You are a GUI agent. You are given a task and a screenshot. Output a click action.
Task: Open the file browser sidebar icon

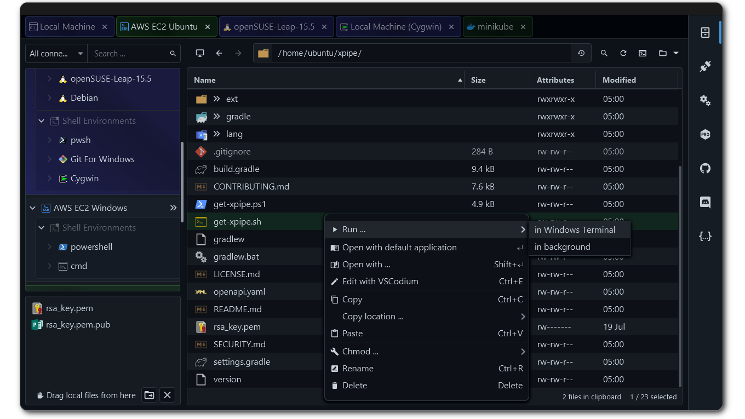point(705,32)
